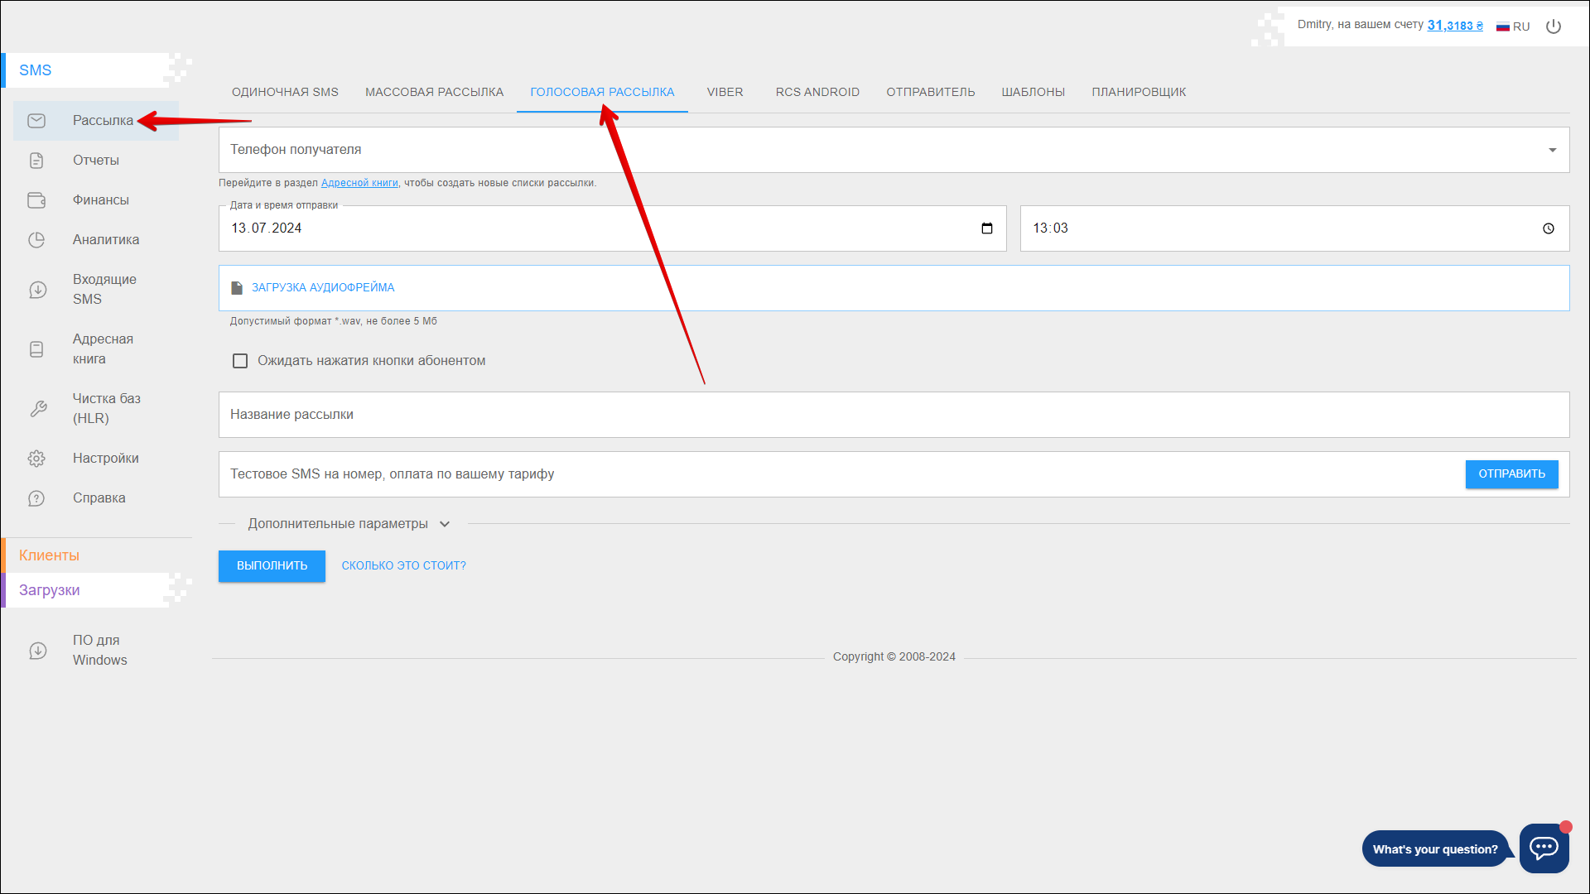
Task: Enable 'Ожидать нажатия кнопки абонентом' checkbox
Action: [240, 361]
